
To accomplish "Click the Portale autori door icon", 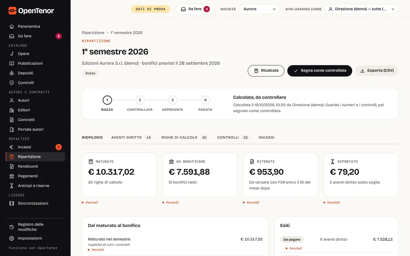I will [x=11, y=129].
